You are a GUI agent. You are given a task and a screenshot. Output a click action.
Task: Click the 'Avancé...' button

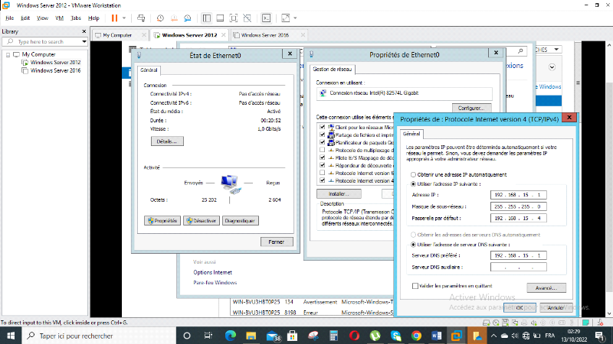pos(545,287)
